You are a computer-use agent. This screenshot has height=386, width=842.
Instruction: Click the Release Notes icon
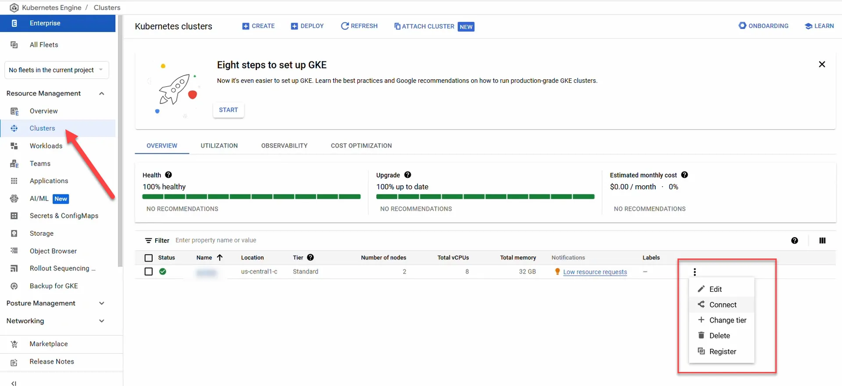click(x=14, y=362)
